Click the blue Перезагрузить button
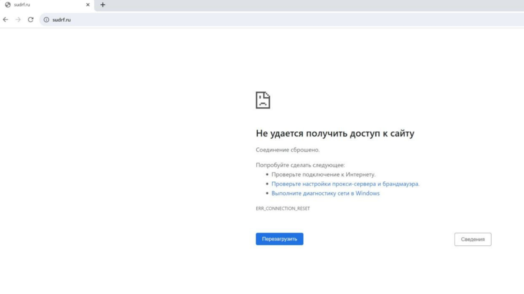This screenshot has width=524, height=294. pyautogui.click(x=280, y=239)
